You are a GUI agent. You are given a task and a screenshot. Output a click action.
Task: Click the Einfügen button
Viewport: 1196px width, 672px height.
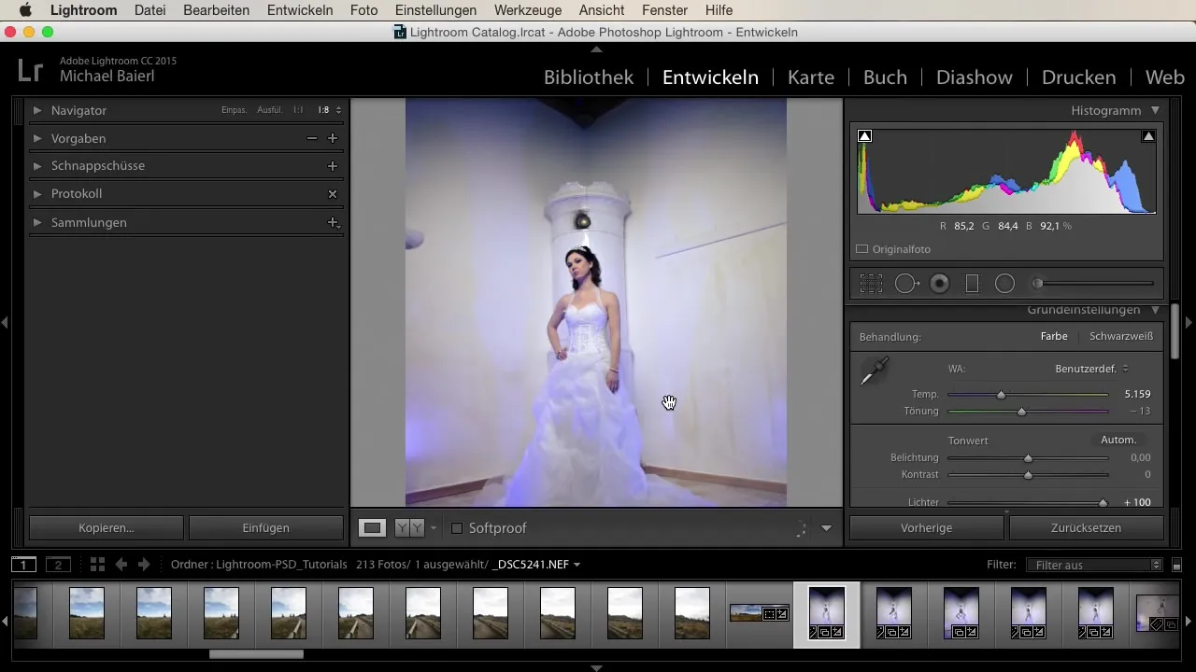266,528
